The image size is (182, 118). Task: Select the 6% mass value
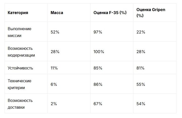54,84
